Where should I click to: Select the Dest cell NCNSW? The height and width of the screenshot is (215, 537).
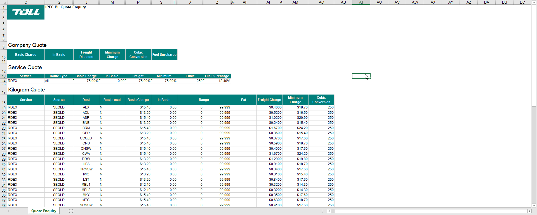click(86, 205)
